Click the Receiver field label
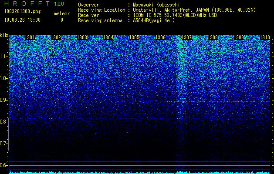Viewport: 274px width, 174px height. tap(88, 15)
